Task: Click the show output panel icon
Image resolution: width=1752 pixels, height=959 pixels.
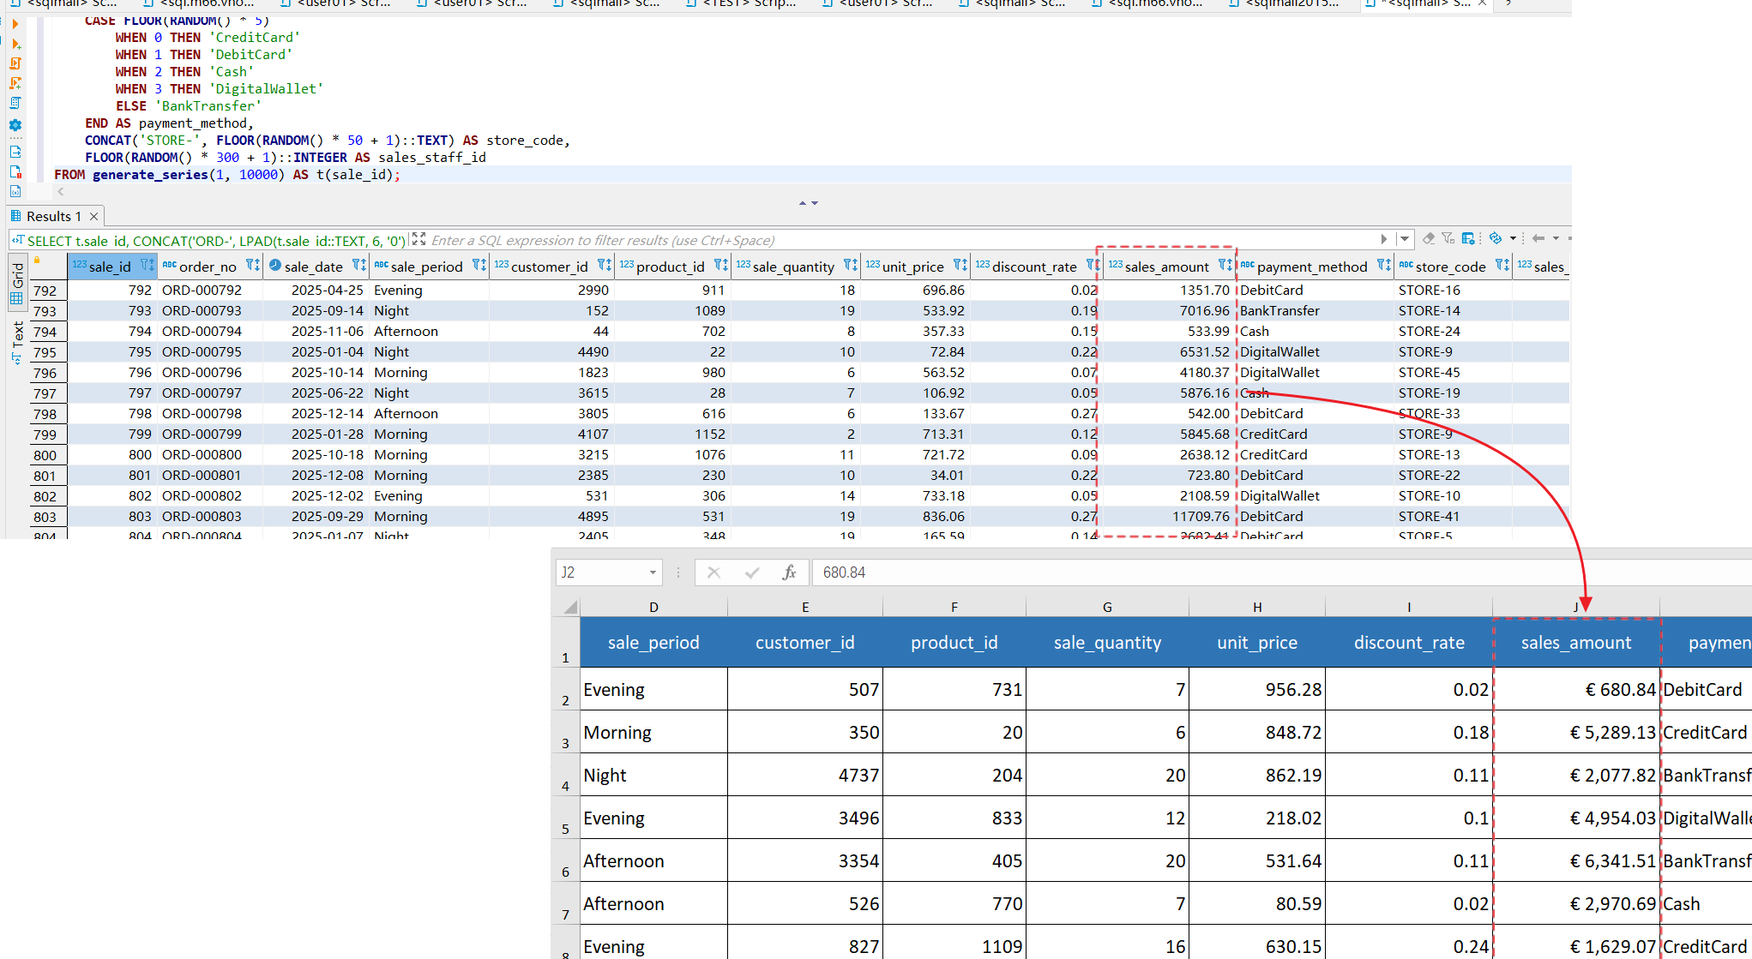Action: point(15,152)
